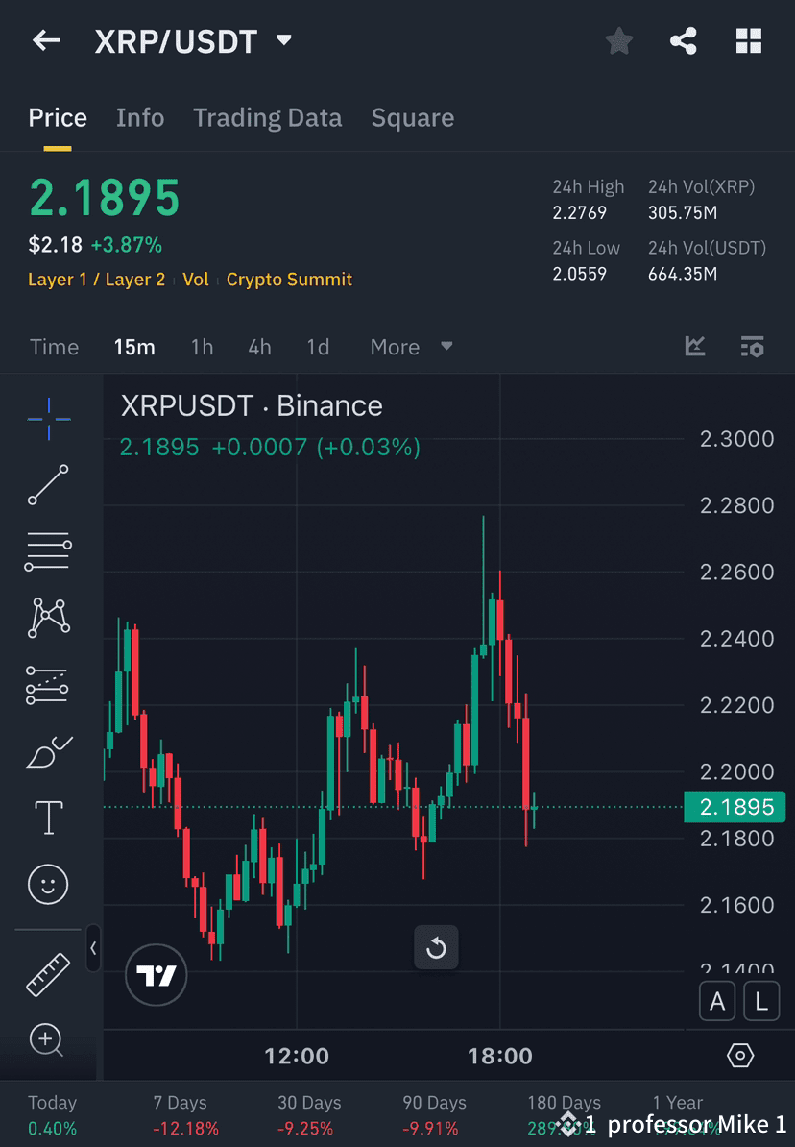The image size is (795, 1147).
Task: Select the XABCD pattern tool
Action: [48, 618]
